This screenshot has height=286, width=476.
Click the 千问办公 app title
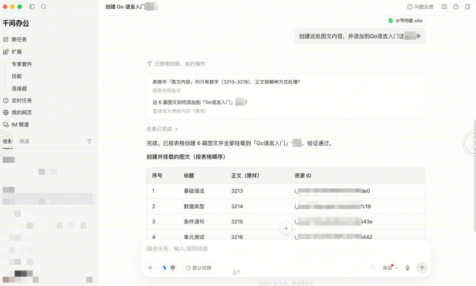pyautogui.click(x=16, y=23)
